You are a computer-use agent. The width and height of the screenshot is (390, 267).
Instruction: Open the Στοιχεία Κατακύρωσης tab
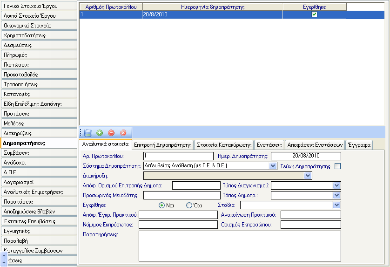224,145
